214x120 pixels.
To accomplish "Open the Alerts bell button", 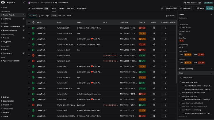I will tap(200, 9).
